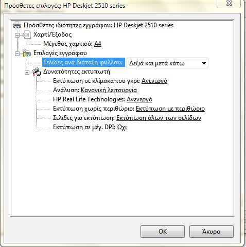Click the Κανονική λειτουργία resolution value
Image resolution: width=246 pixels, height=247 pixels.
[109, 90]
